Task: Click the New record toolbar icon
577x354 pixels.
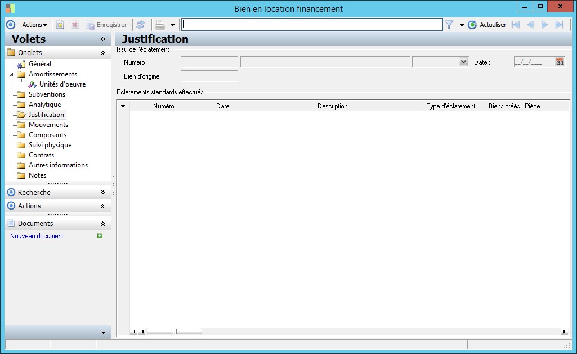Action: [60, 25]
